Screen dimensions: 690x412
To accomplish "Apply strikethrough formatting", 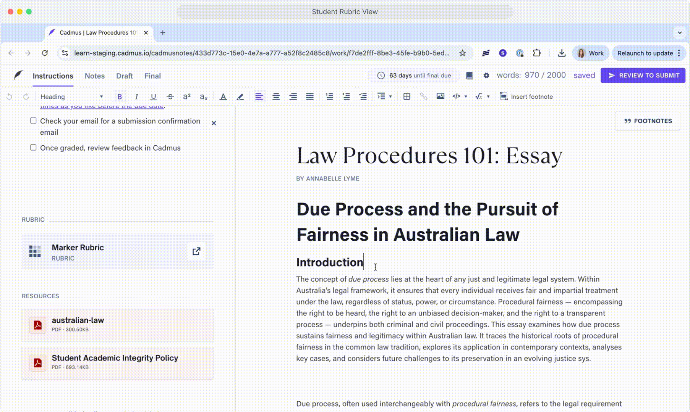I will [x=170, y=97].
